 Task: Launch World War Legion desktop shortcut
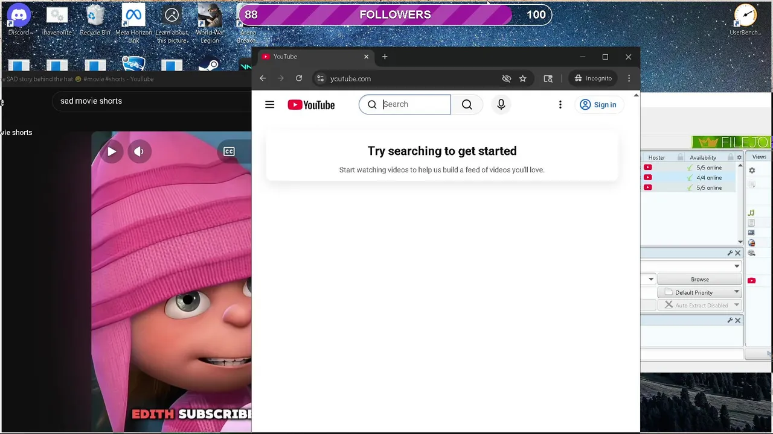coord(210,23)
